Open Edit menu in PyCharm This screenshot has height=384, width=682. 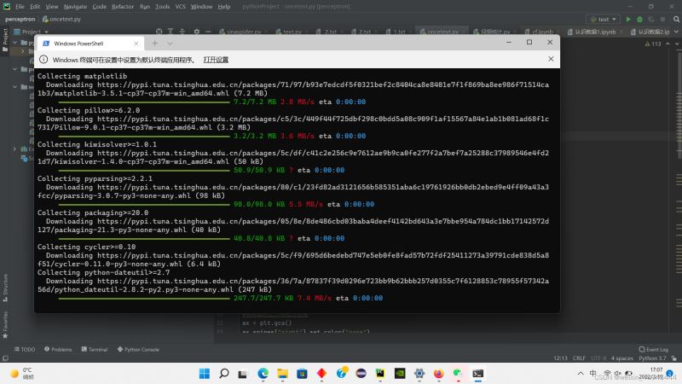tap(35, 7)
